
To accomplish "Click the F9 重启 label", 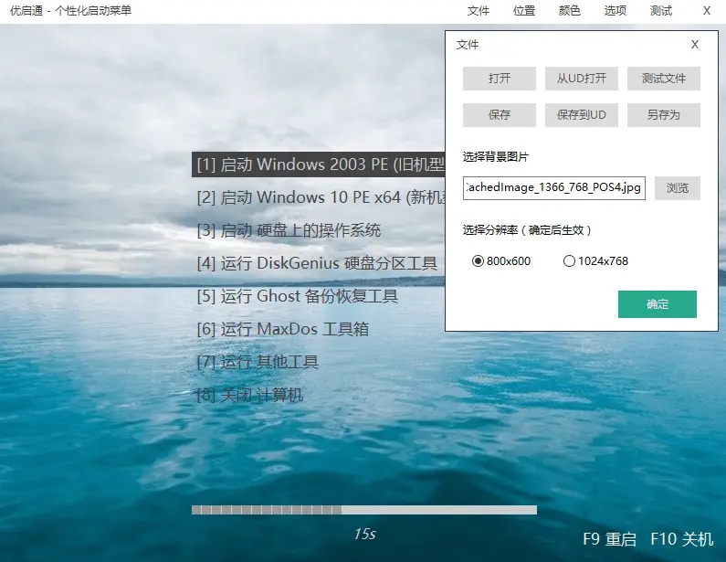I will pos(609,539).
